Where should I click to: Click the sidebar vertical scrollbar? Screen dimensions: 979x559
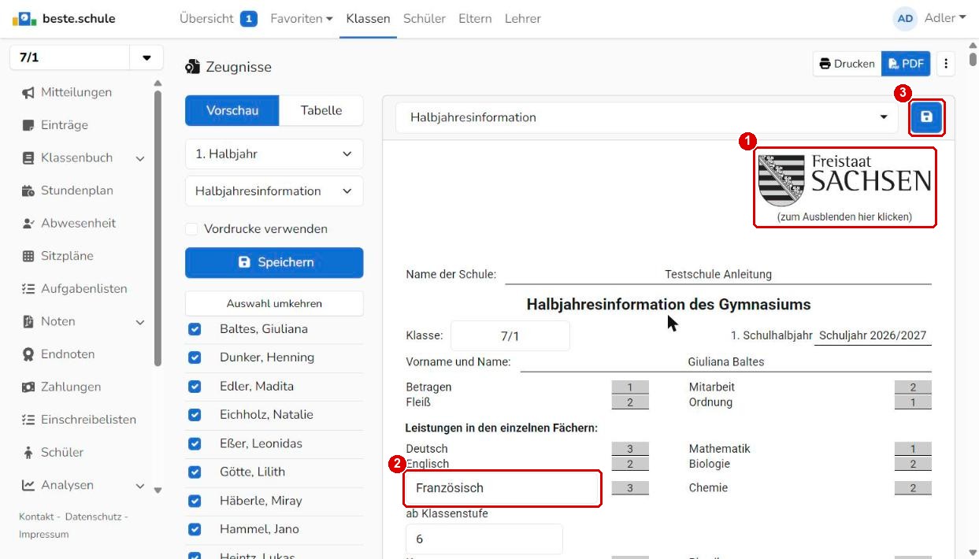(158, 228)
